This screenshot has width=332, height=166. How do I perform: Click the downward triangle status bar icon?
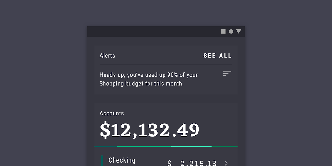tap(239, 31)
